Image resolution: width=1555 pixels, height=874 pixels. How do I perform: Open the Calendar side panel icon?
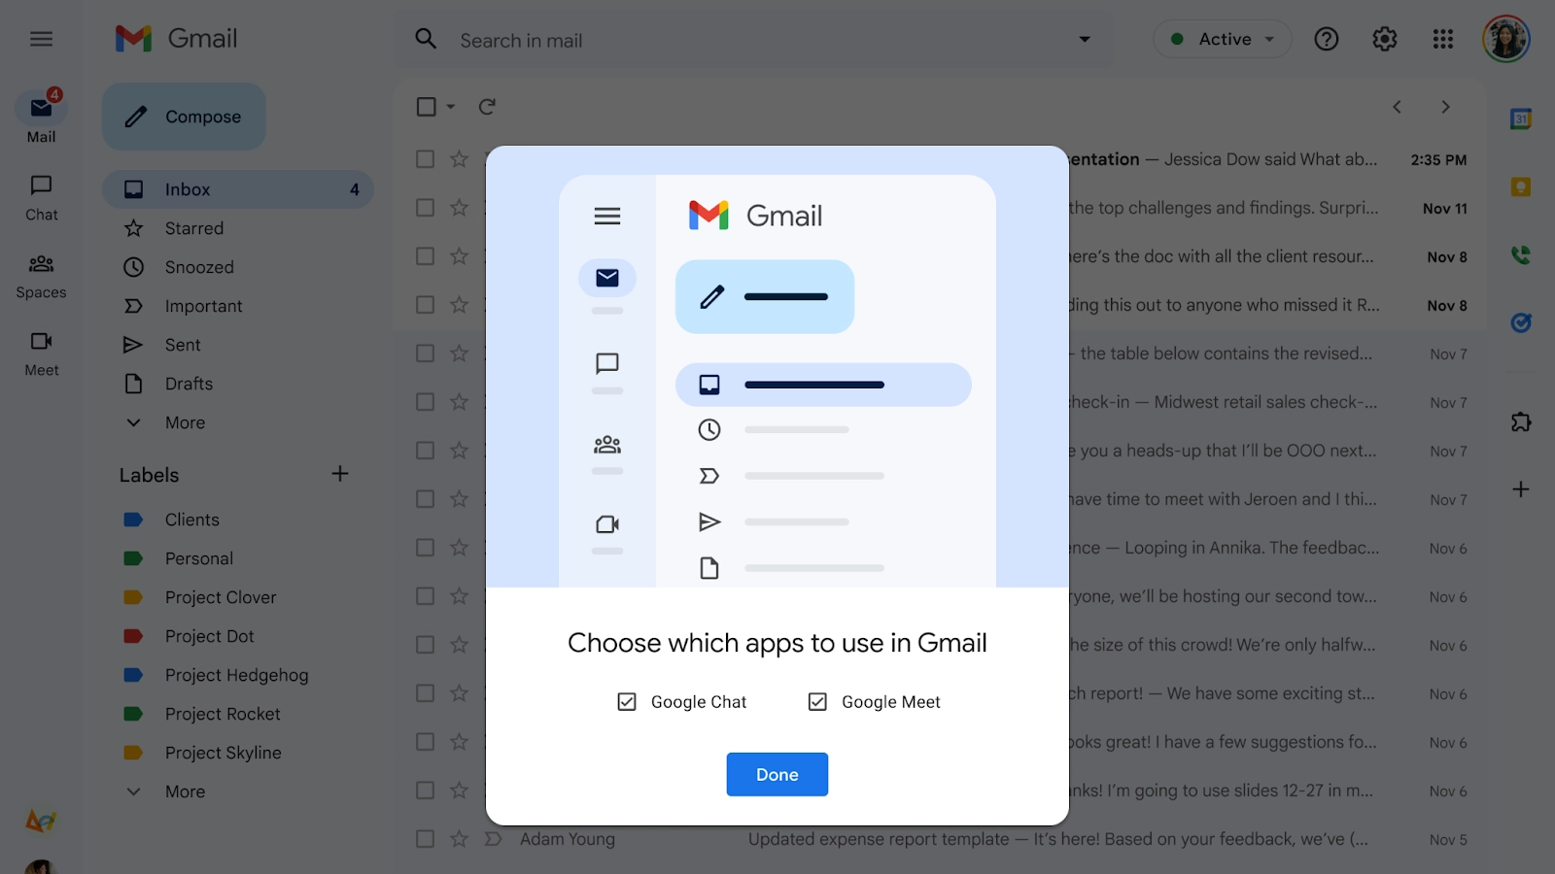(x=1521, y=118)
